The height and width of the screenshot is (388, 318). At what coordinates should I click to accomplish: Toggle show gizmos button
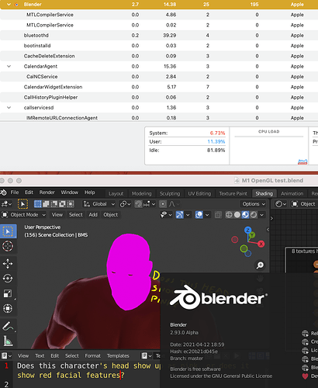pyautogui.click(x=180, y=215)
